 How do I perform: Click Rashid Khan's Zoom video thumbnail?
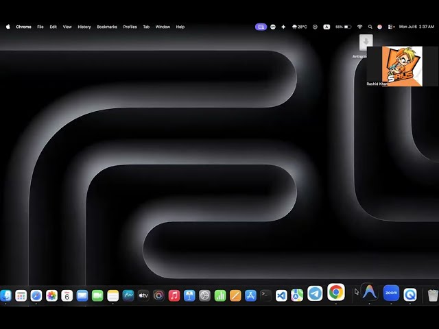tap(403, 66)
